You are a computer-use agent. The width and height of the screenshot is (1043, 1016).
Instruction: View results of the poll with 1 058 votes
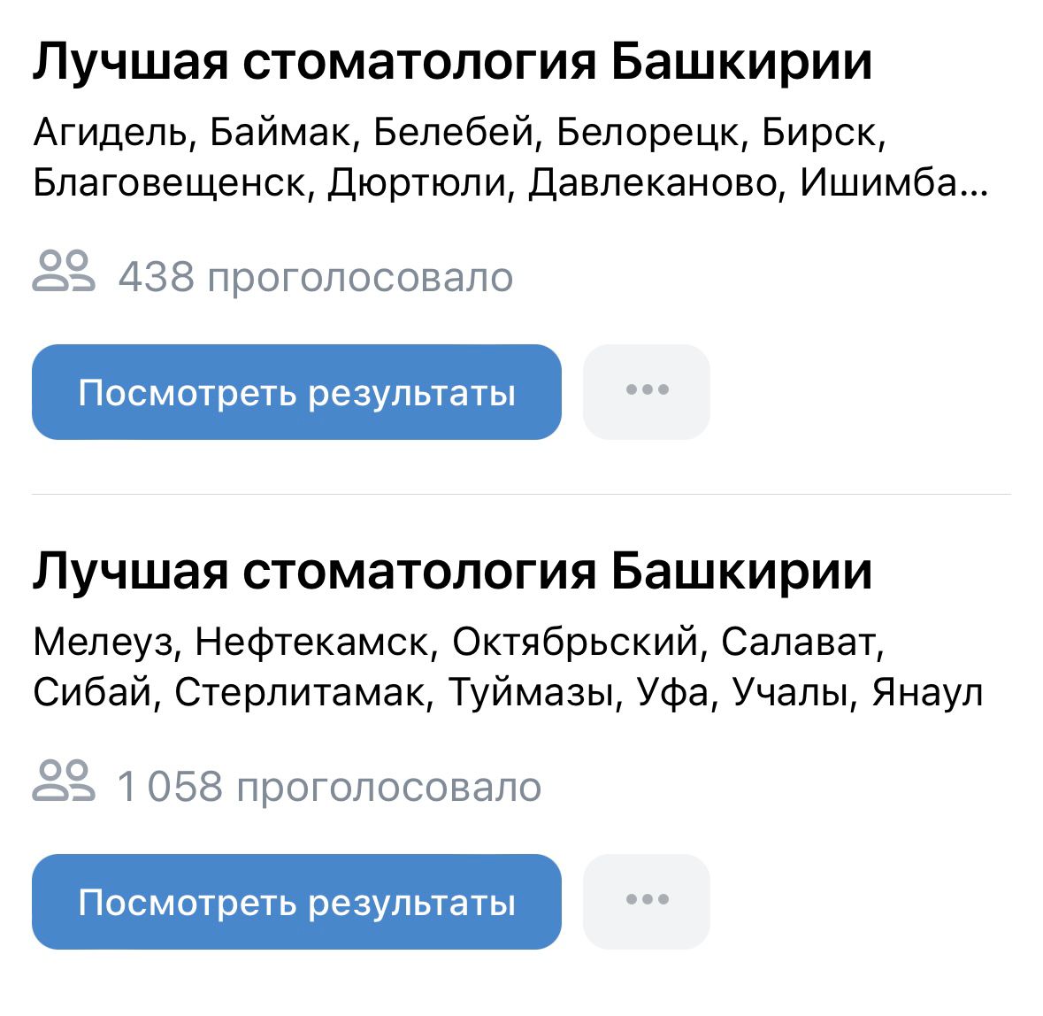296,902
